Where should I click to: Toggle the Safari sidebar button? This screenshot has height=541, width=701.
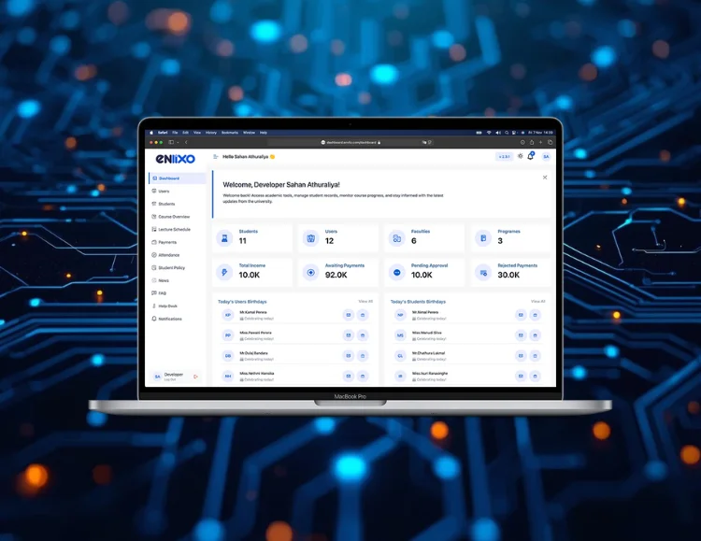[x=171, y=142]
